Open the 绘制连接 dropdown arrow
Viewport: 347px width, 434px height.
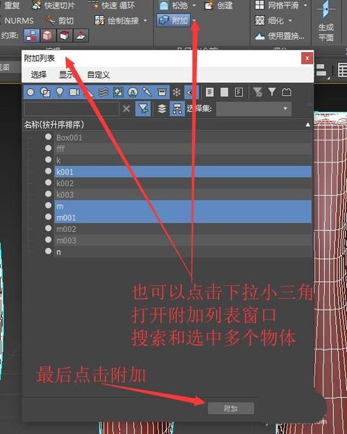pos(145,20)
